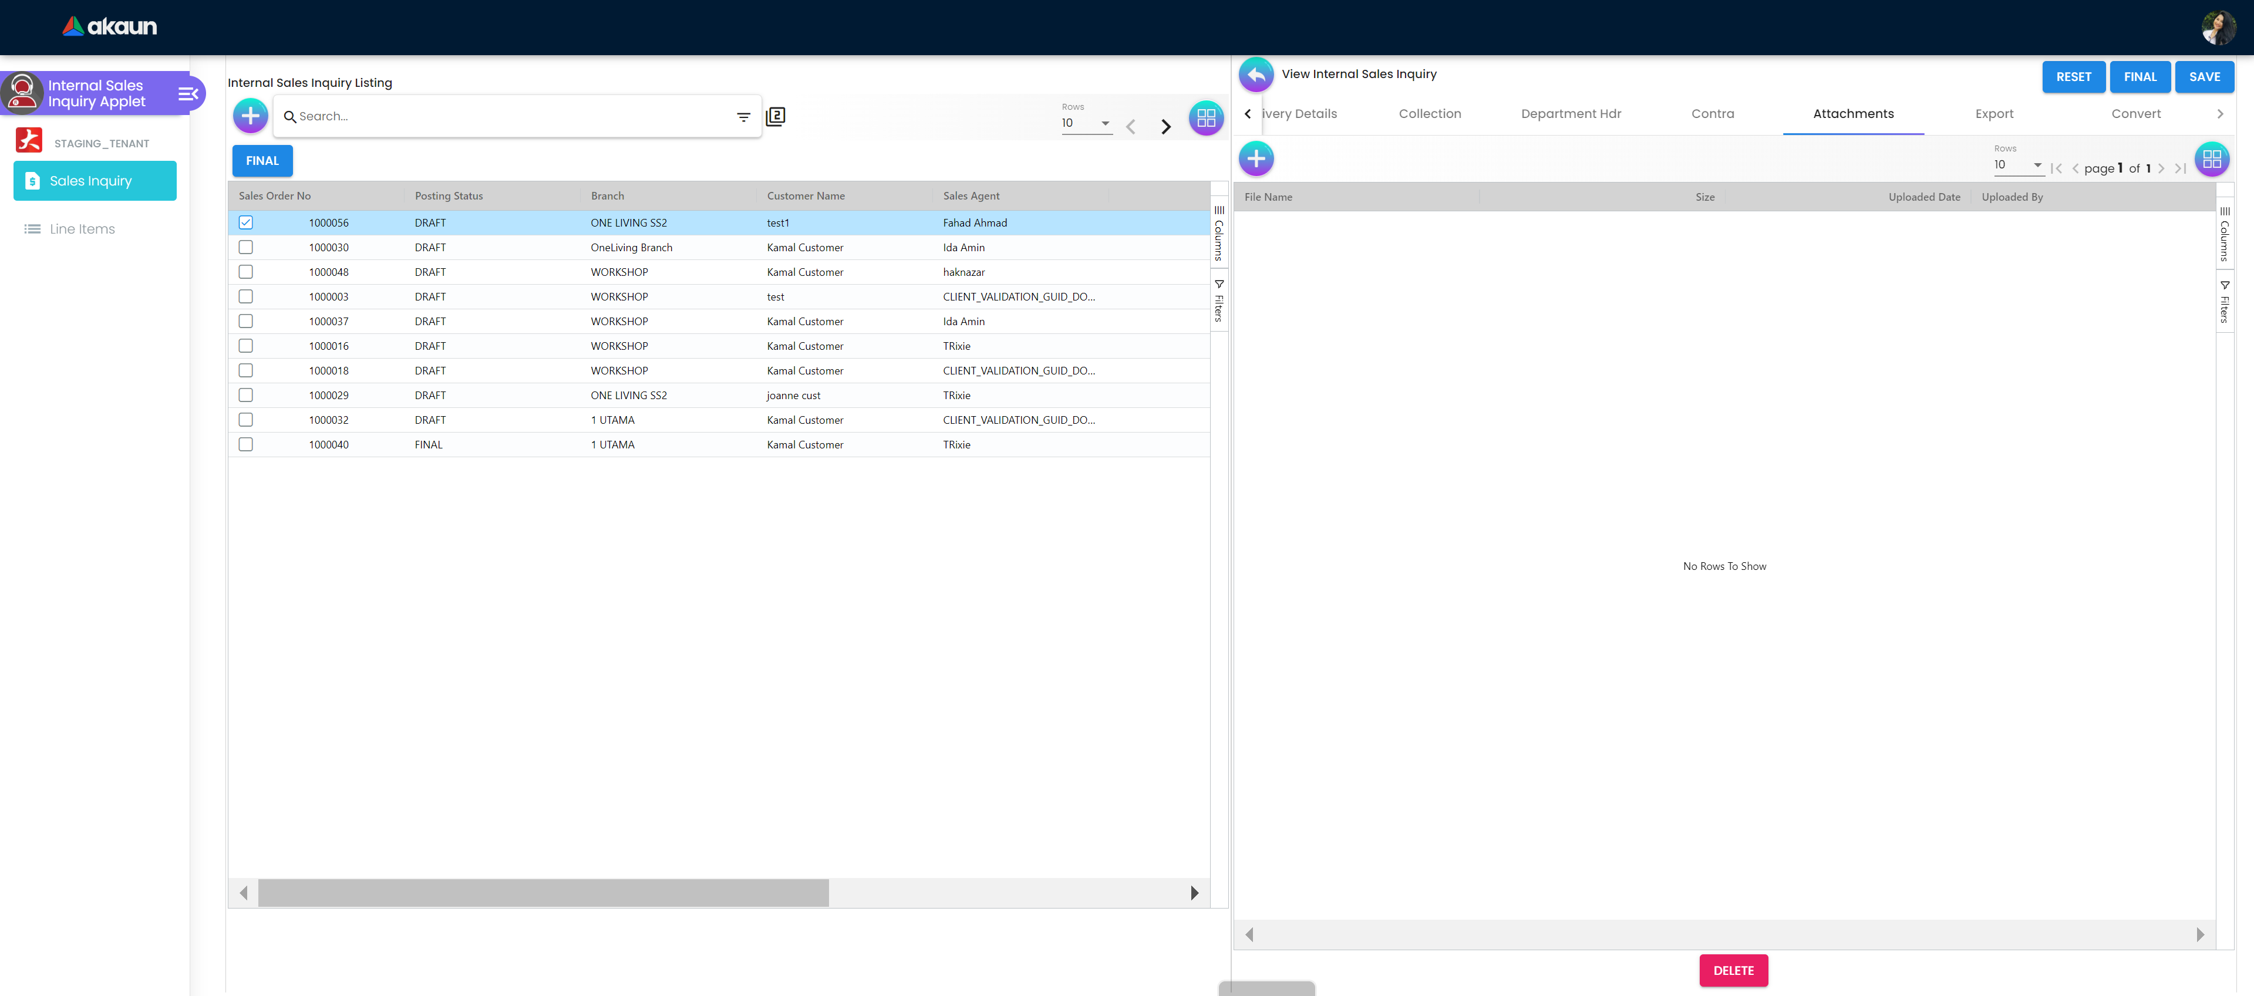Image resolution: width=2254 pixels, height=996 pixels.
Task: Open attachments Rows dropdown
Action: (2018, 166)
